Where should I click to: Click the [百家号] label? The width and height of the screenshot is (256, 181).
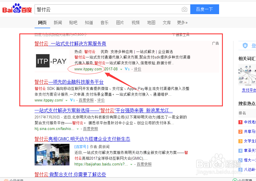pos(81,147)
